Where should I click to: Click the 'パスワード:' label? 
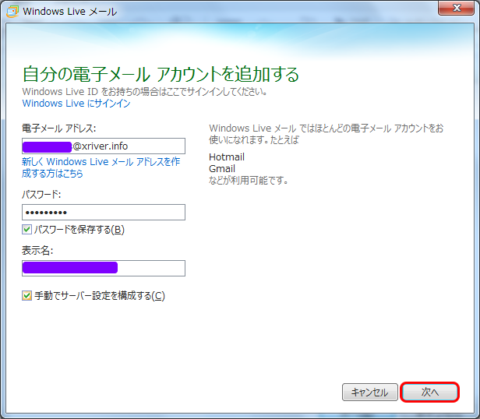(41, 194)
